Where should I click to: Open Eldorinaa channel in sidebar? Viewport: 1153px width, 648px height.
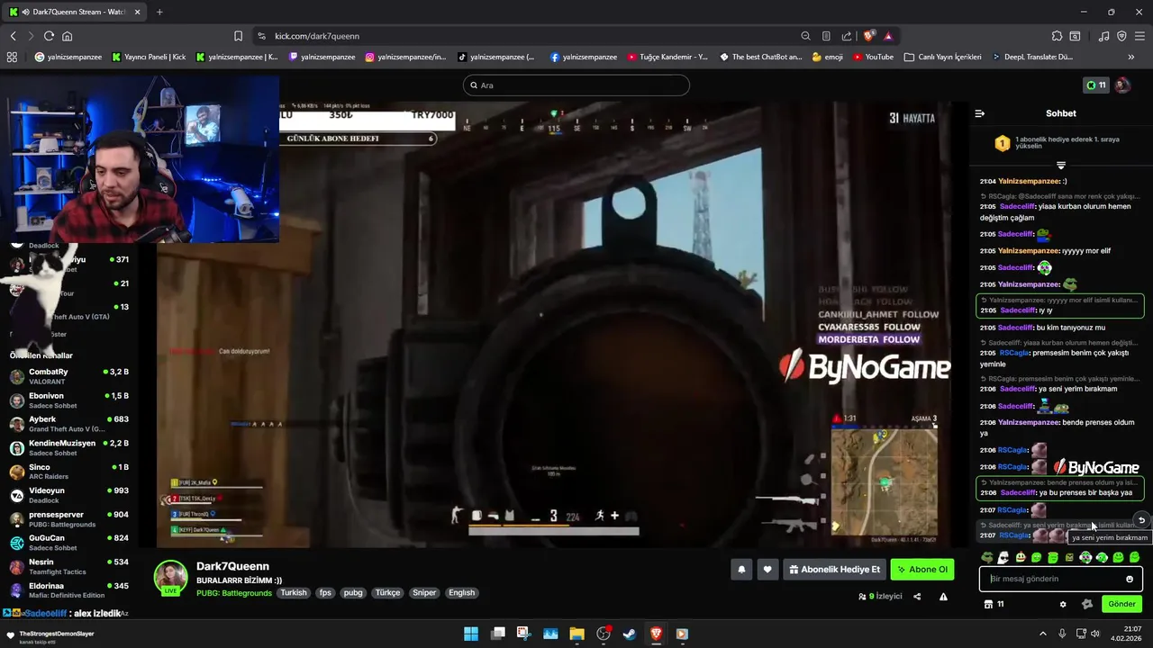pos(70,590)
